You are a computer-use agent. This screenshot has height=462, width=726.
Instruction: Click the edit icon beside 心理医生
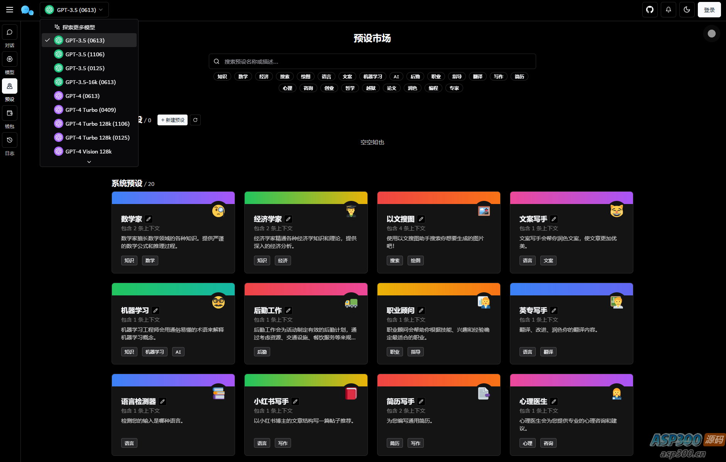point(554,401)
